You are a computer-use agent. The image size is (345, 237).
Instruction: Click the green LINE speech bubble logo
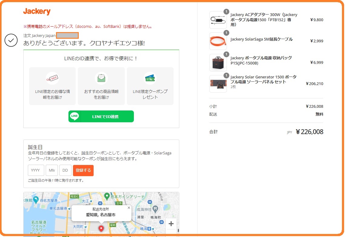[75, 116]
